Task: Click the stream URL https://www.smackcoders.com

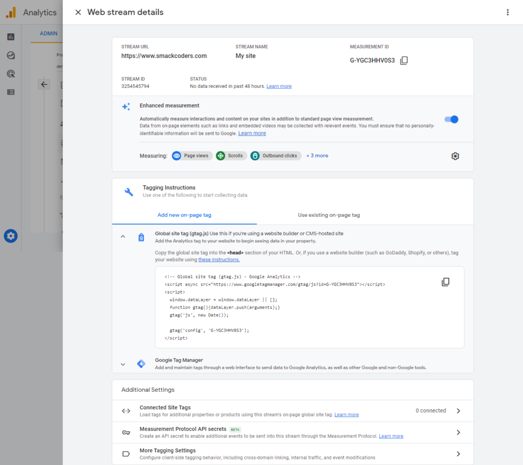Action: [x=164, y=56]
